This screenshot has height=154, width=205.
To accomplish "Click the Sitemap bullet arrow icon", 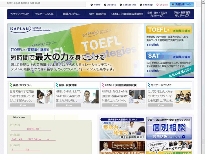I will [x=141, y=5].
